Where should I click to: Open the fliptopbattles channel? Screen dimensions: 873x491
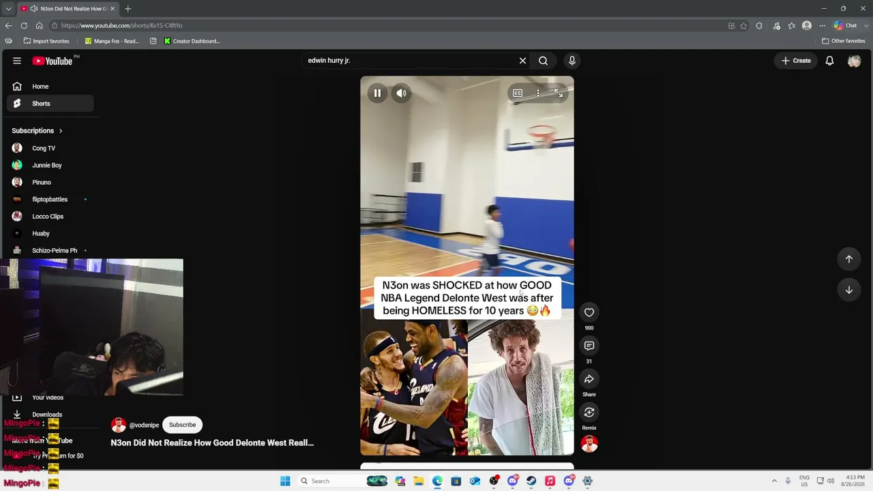tap(50, 199)
